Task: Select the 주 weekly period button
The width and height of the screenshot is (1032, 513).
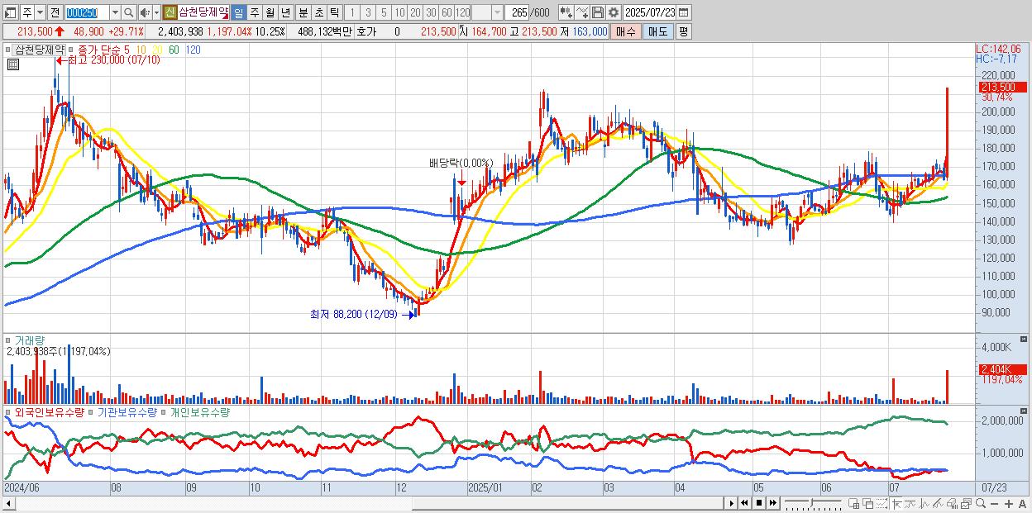Action: click(254, 12)
